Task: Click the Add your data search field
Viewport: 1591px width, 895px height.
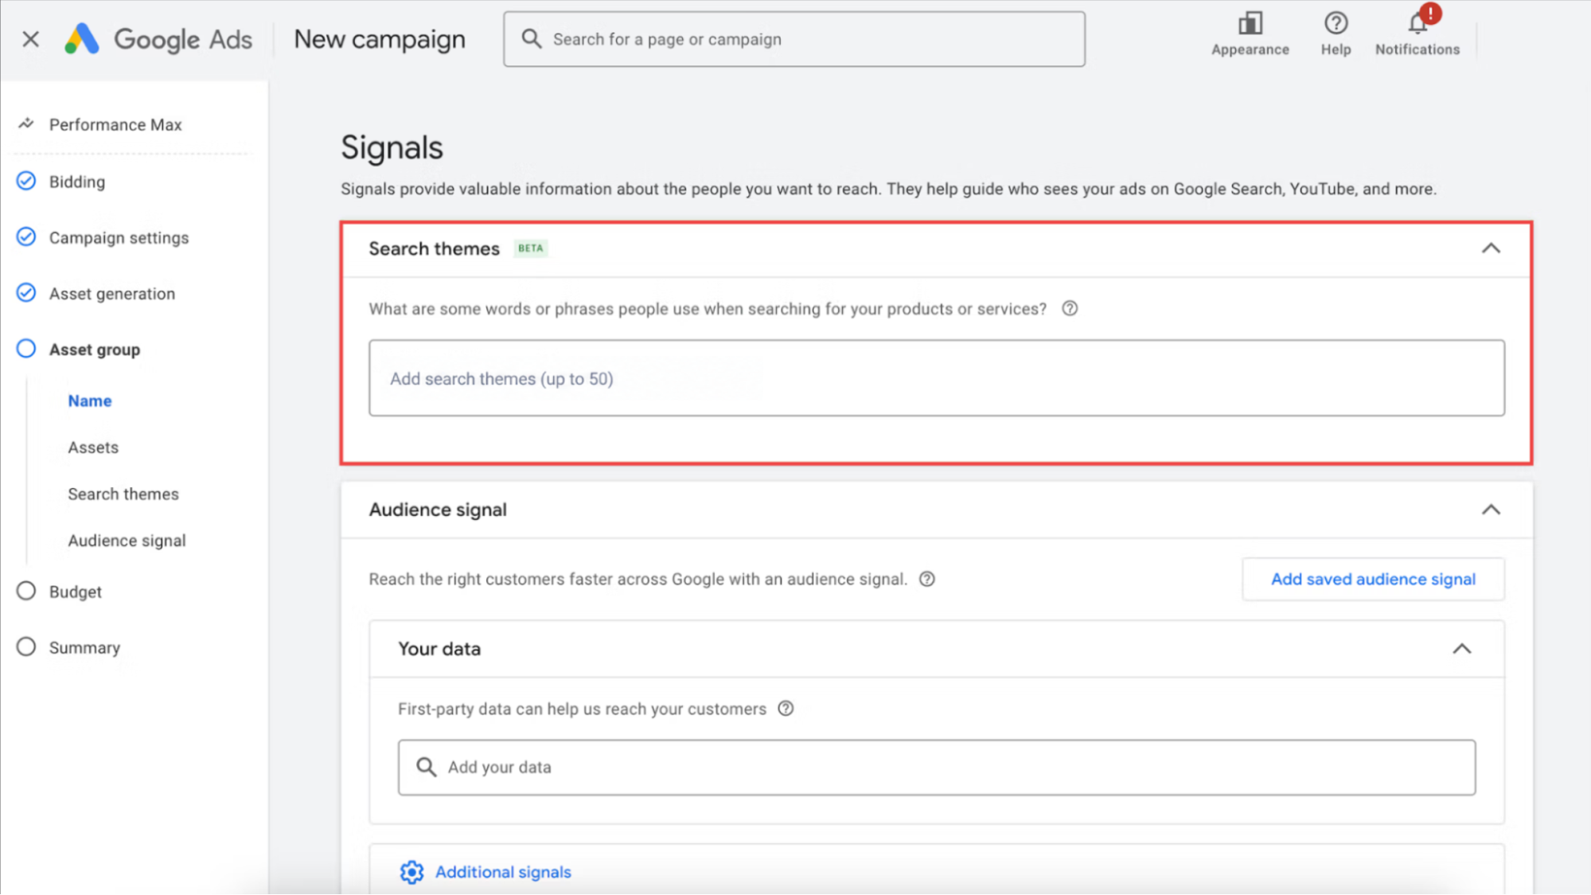Action: (x=936, y=767)
